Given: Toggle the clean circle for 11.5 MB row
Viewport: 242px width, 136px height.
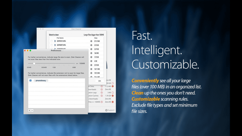Looking at the screenshot, I should click(x=113, y=86).
